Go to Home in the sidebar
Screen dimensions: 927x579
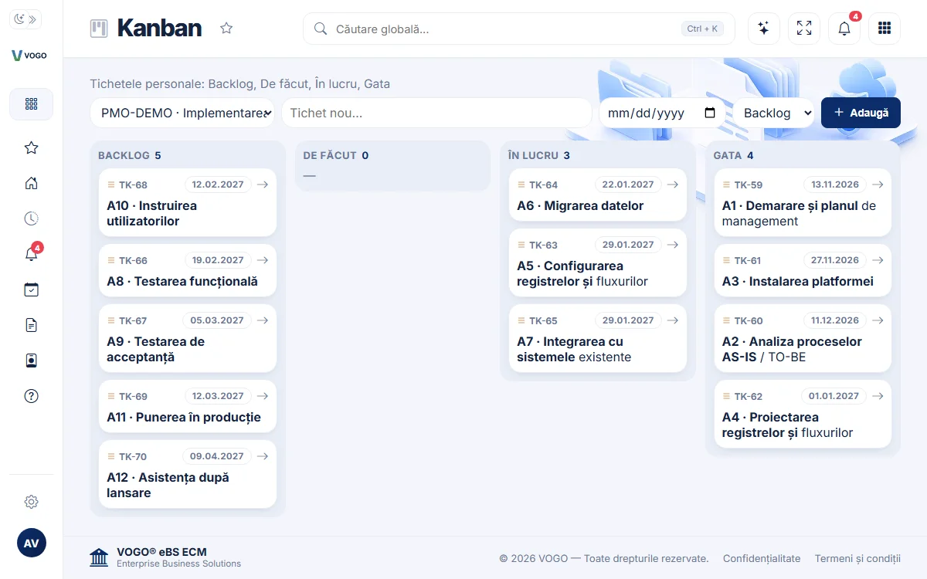pos(31,183)
